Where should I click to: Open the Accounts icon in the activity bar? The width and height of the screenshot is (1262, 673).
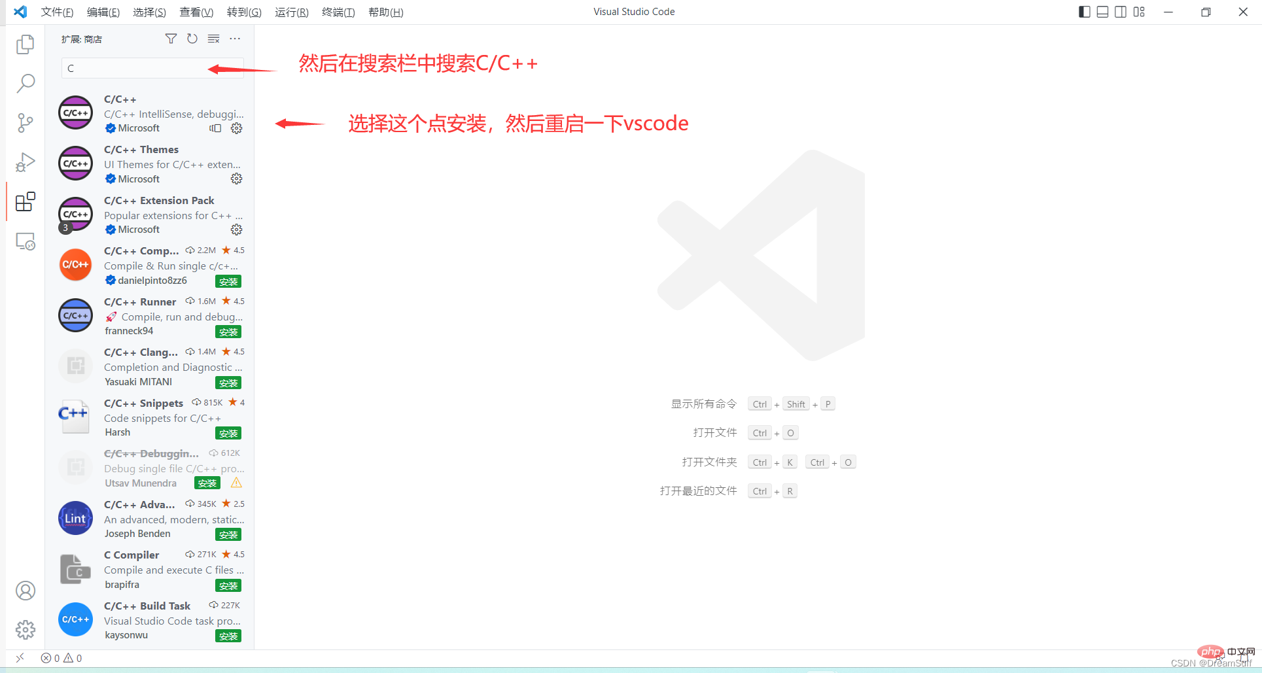(x=25, y=590)
